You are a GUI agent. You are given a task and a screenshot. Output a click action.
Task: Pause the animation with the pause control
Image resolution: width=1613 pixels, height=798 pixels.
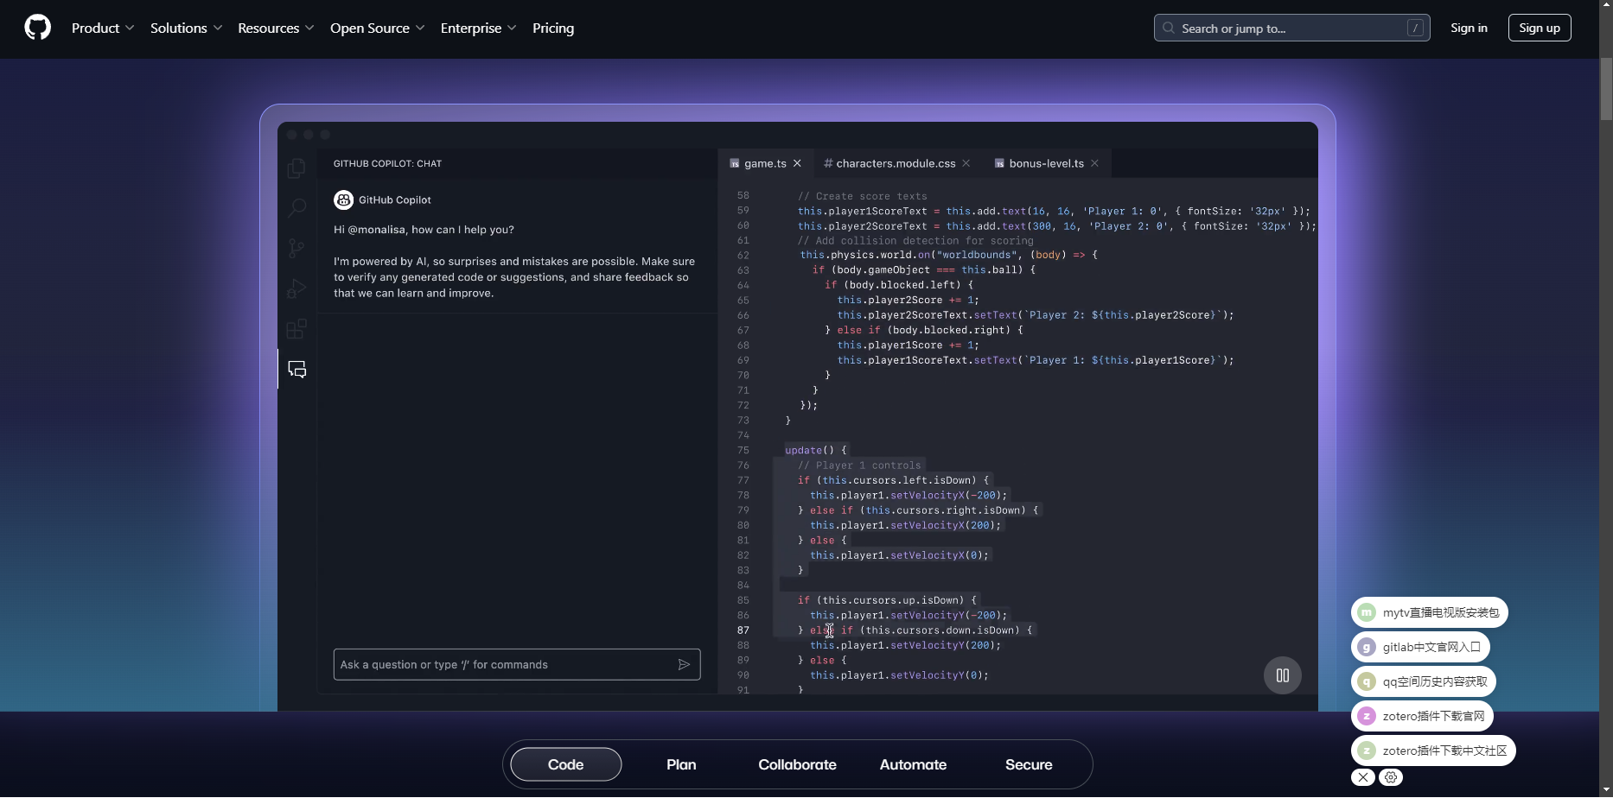click(x=1283, y=674)
